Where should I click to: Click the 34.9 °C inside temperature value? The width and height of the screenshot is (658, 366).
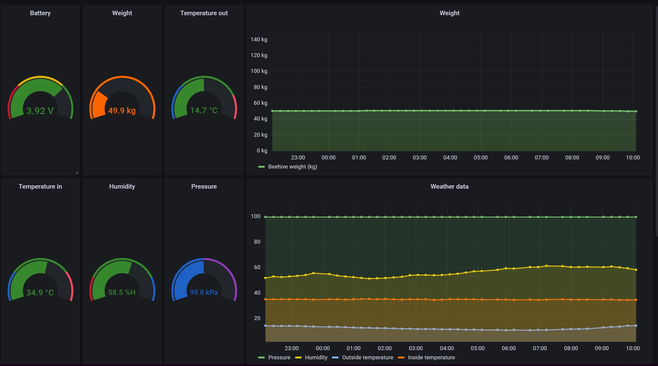tap(40, 293)
